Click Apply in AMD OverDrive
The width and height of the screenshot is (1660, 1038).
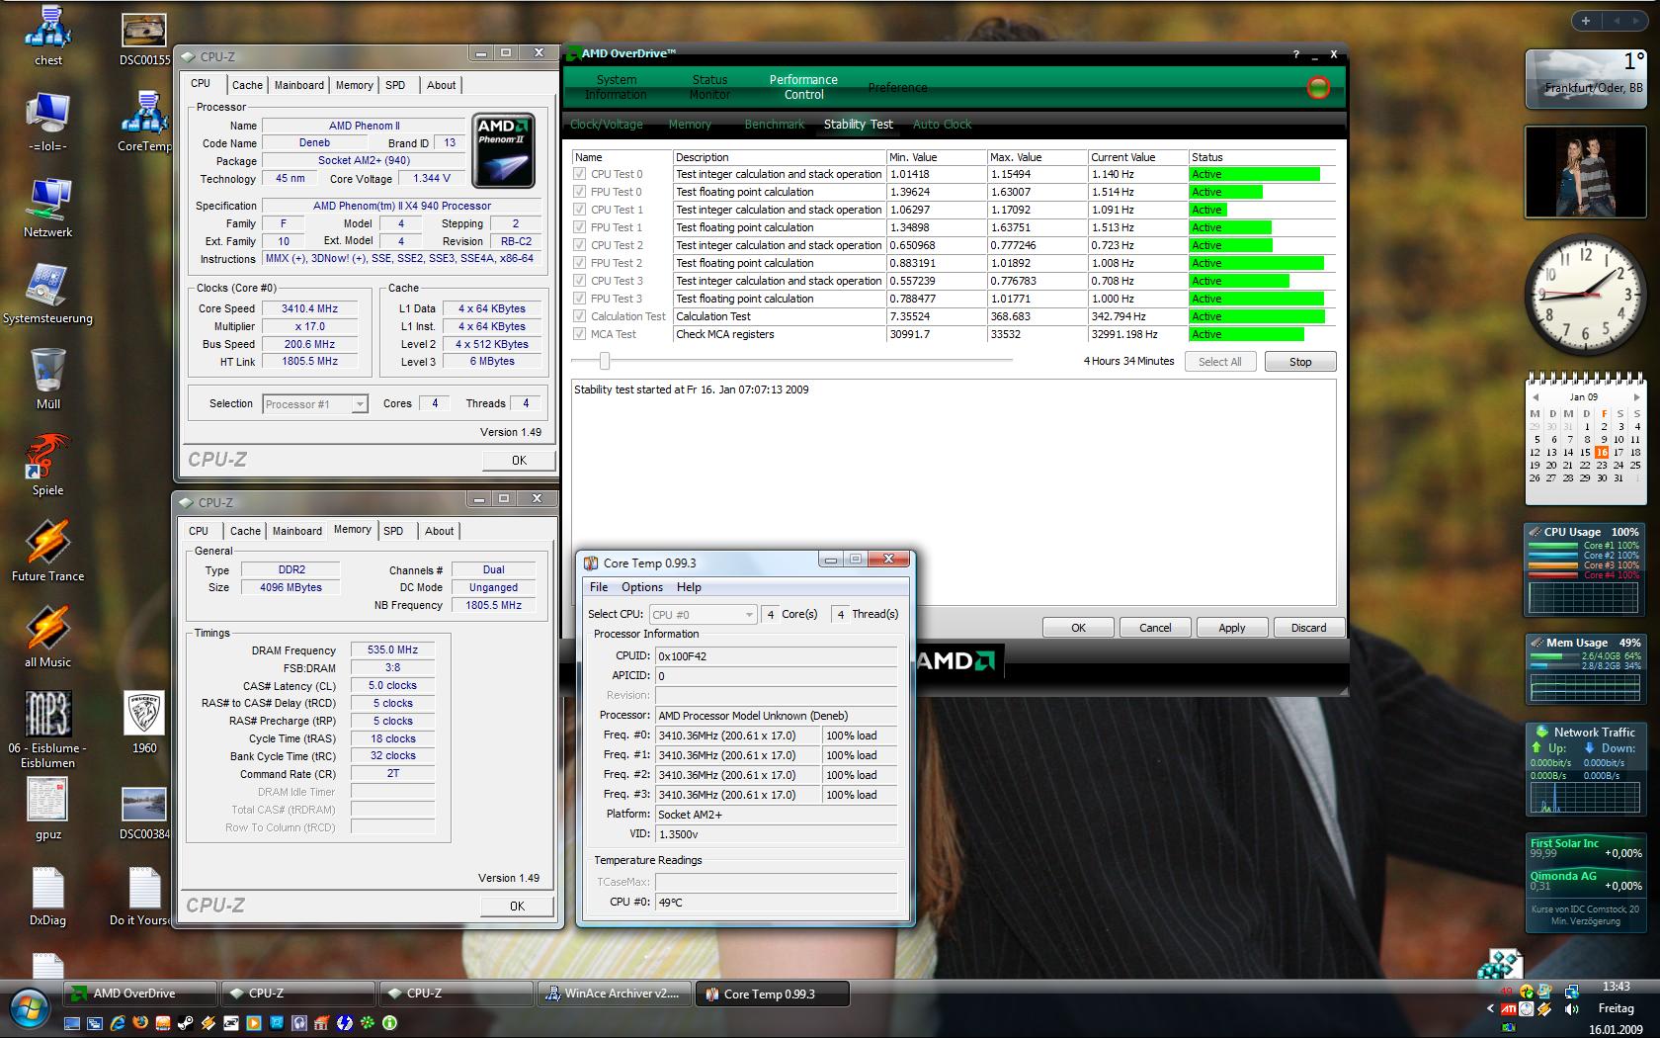point(1232,628)
